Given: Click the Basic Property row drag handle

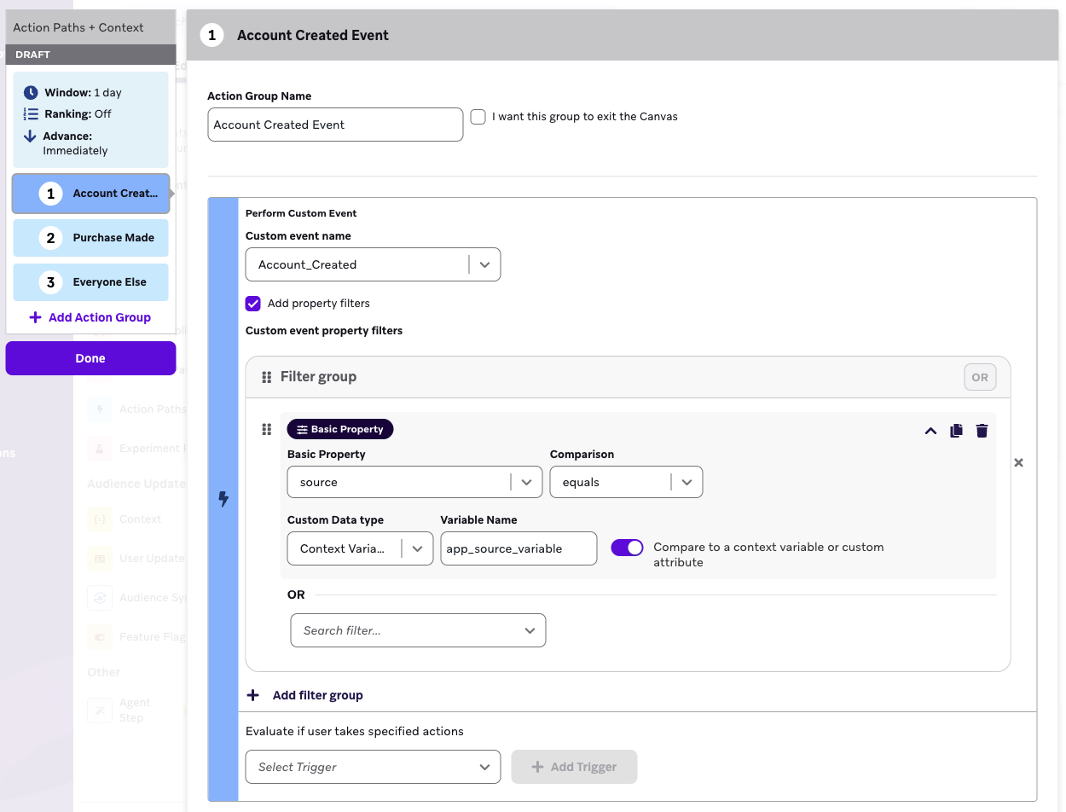Looking at the screenshot, I should [266, 429].
